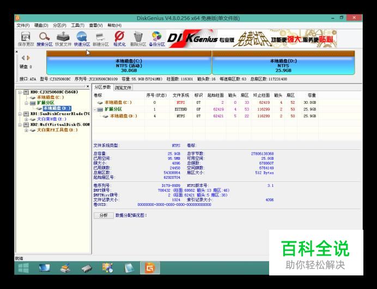The image size is (377, 289).
Task: Click the 容量 column header
Action: (312, 96)
